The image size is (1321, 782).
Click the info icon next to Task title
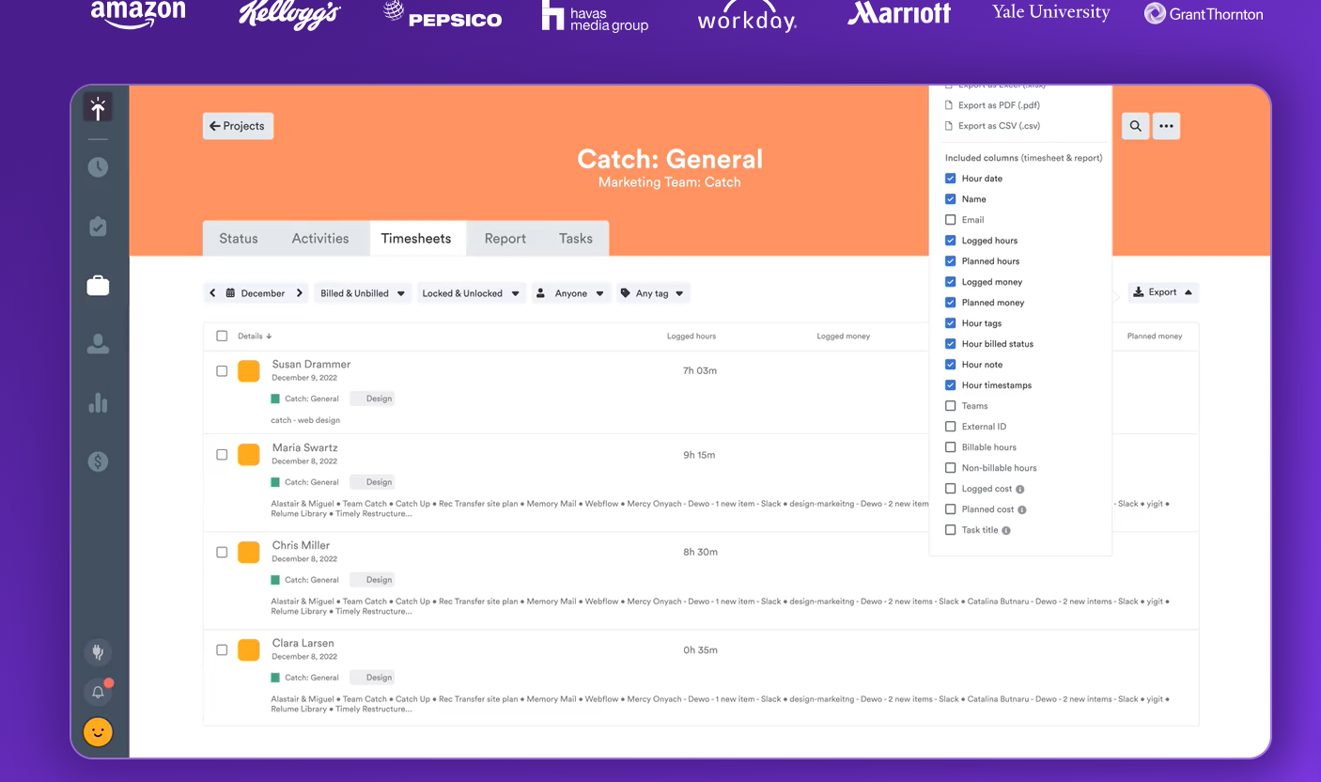tap(1006, 530)
